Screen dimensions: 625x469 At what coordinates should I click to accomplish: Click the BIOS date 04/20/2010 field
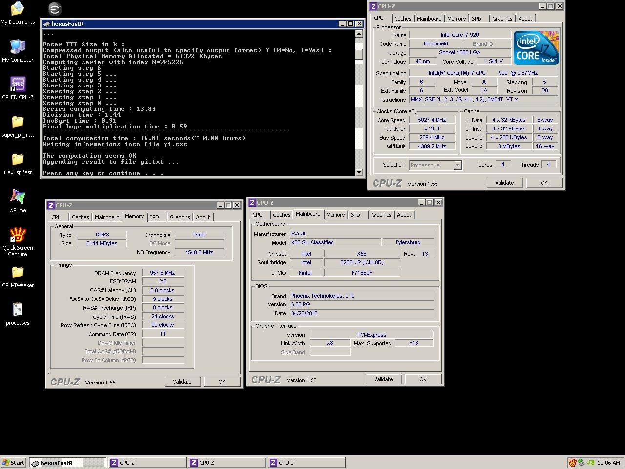(361, 314)
